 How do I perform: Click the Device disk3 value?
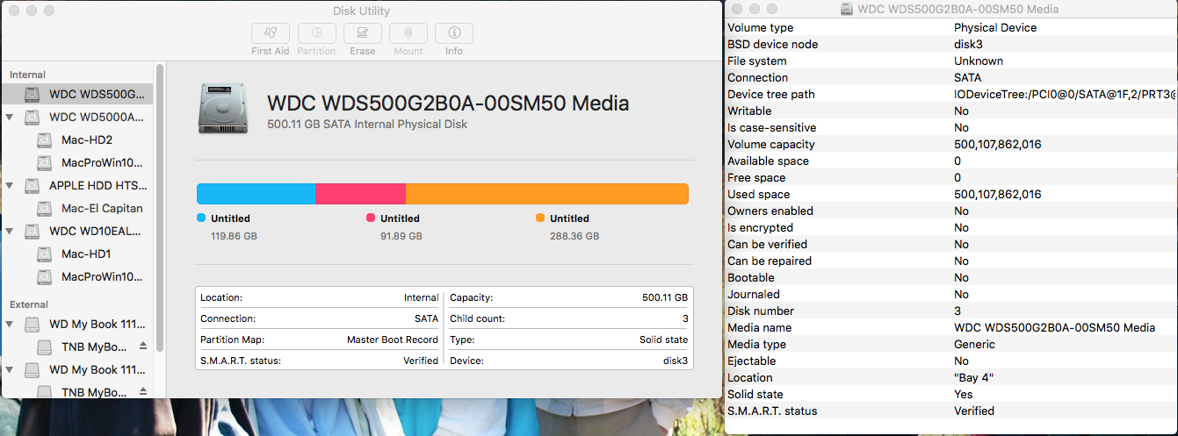[676, 361]
